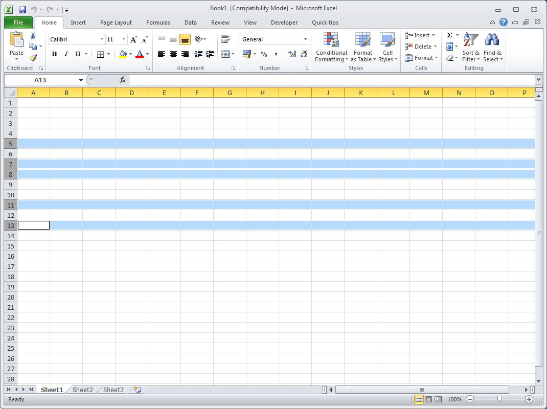
Task: Click the AutoSum sigma icon
Action: click(x=449, y=35)
